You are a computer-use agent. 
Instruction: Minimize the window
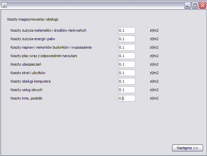click(x=187, y=6)
